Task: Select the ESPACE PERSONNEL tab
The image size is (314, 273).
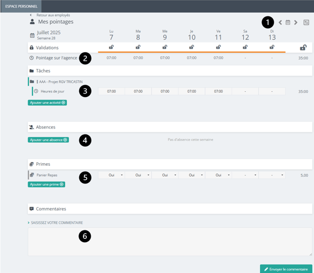Action: click(21, 6)
